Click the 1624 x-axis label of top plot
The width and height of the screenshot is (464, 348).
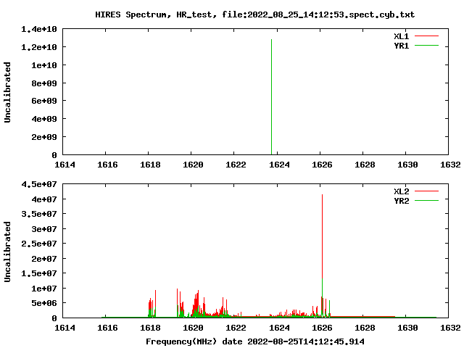click(279, 165)
